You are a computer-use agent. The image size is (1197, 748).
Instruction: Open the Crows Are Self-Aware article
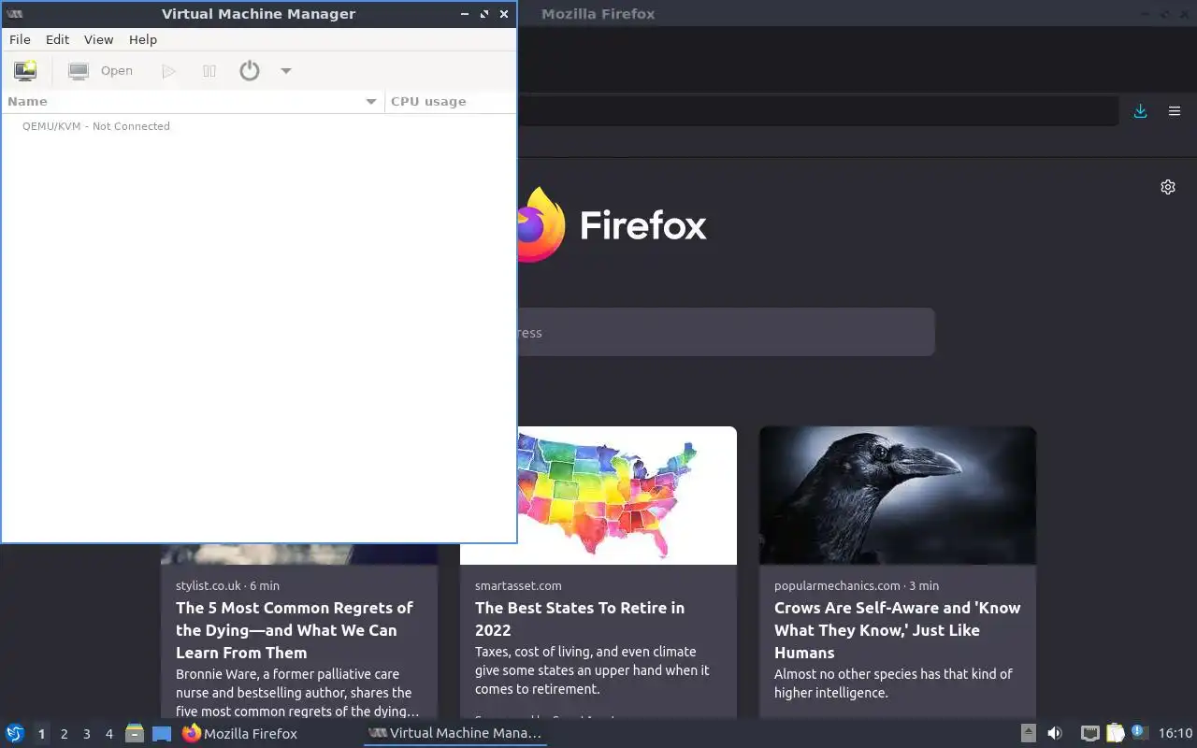pos(897,630)
